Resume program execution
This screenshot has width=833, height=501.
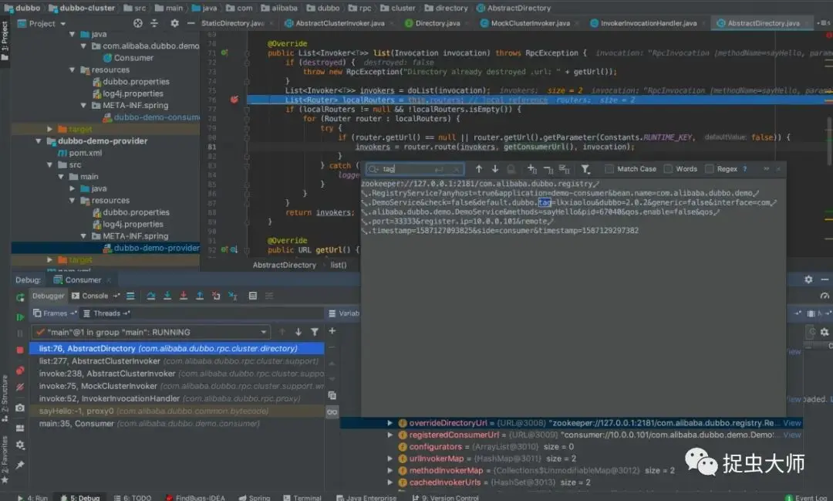tap(20, 317)
